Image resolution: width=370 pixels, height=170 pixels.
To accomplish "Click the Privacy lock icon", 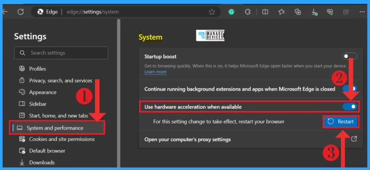I will [22, 80].
